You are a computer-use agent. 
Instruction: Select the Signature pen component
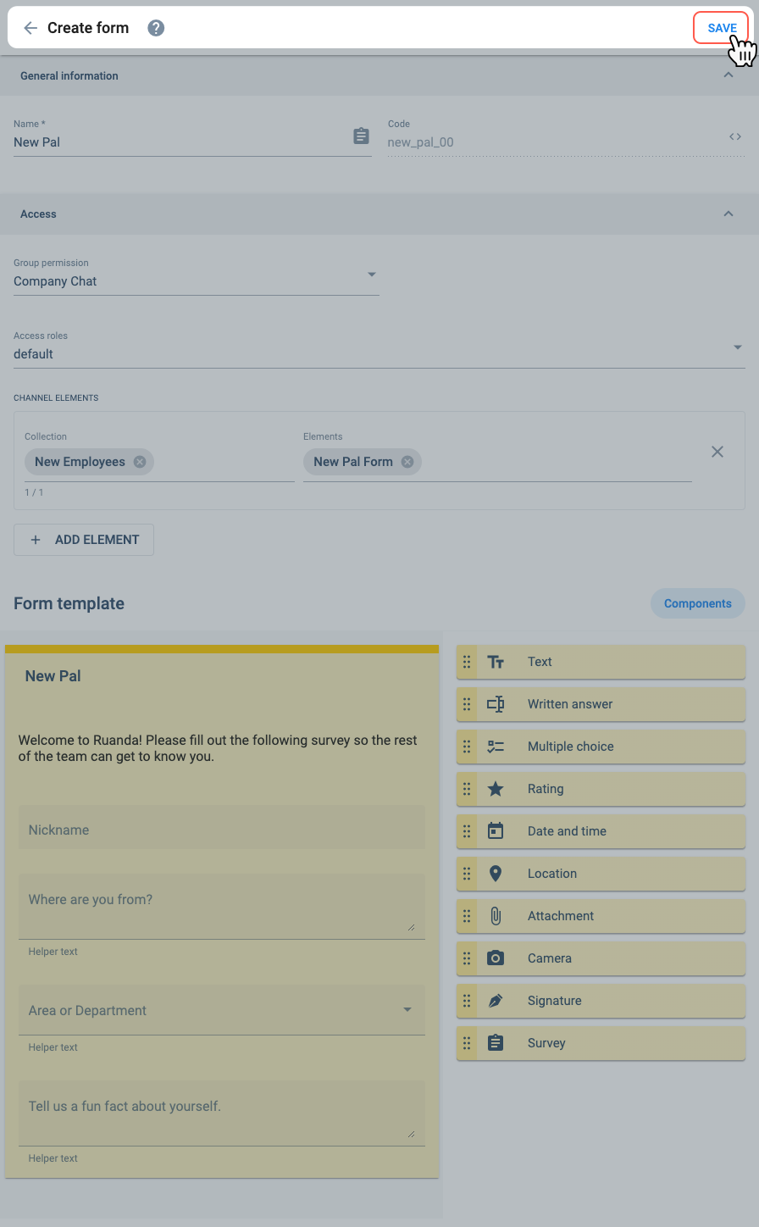[x=601, y=1001]
